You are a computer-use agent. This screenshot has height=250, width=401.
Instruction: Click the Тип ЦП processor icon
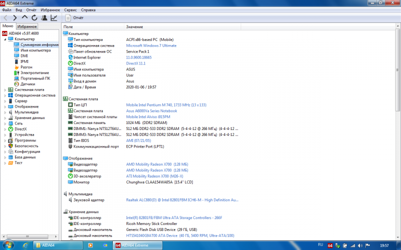(70, 105)
